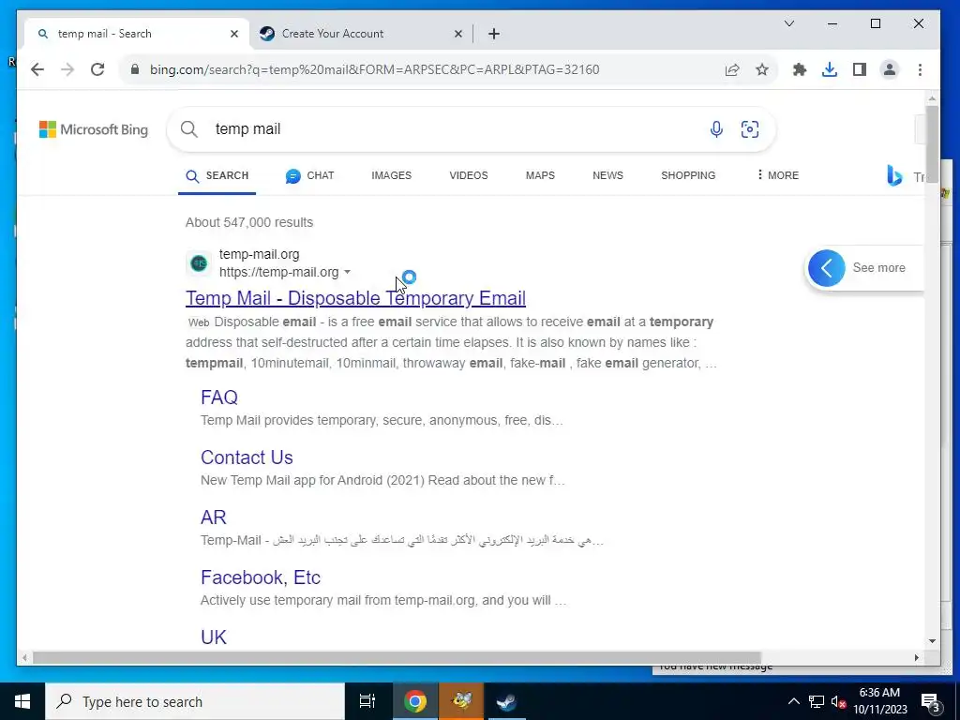
Task: Click the search magnifier in Bing box
Action: pos(189,129)
